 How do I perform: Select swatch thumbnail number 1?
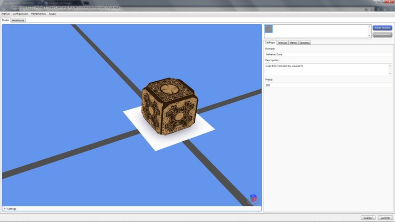269,29
